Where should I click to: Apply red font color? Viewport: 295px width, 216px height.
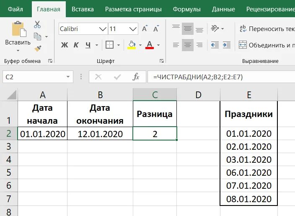[x=150, y=45]
